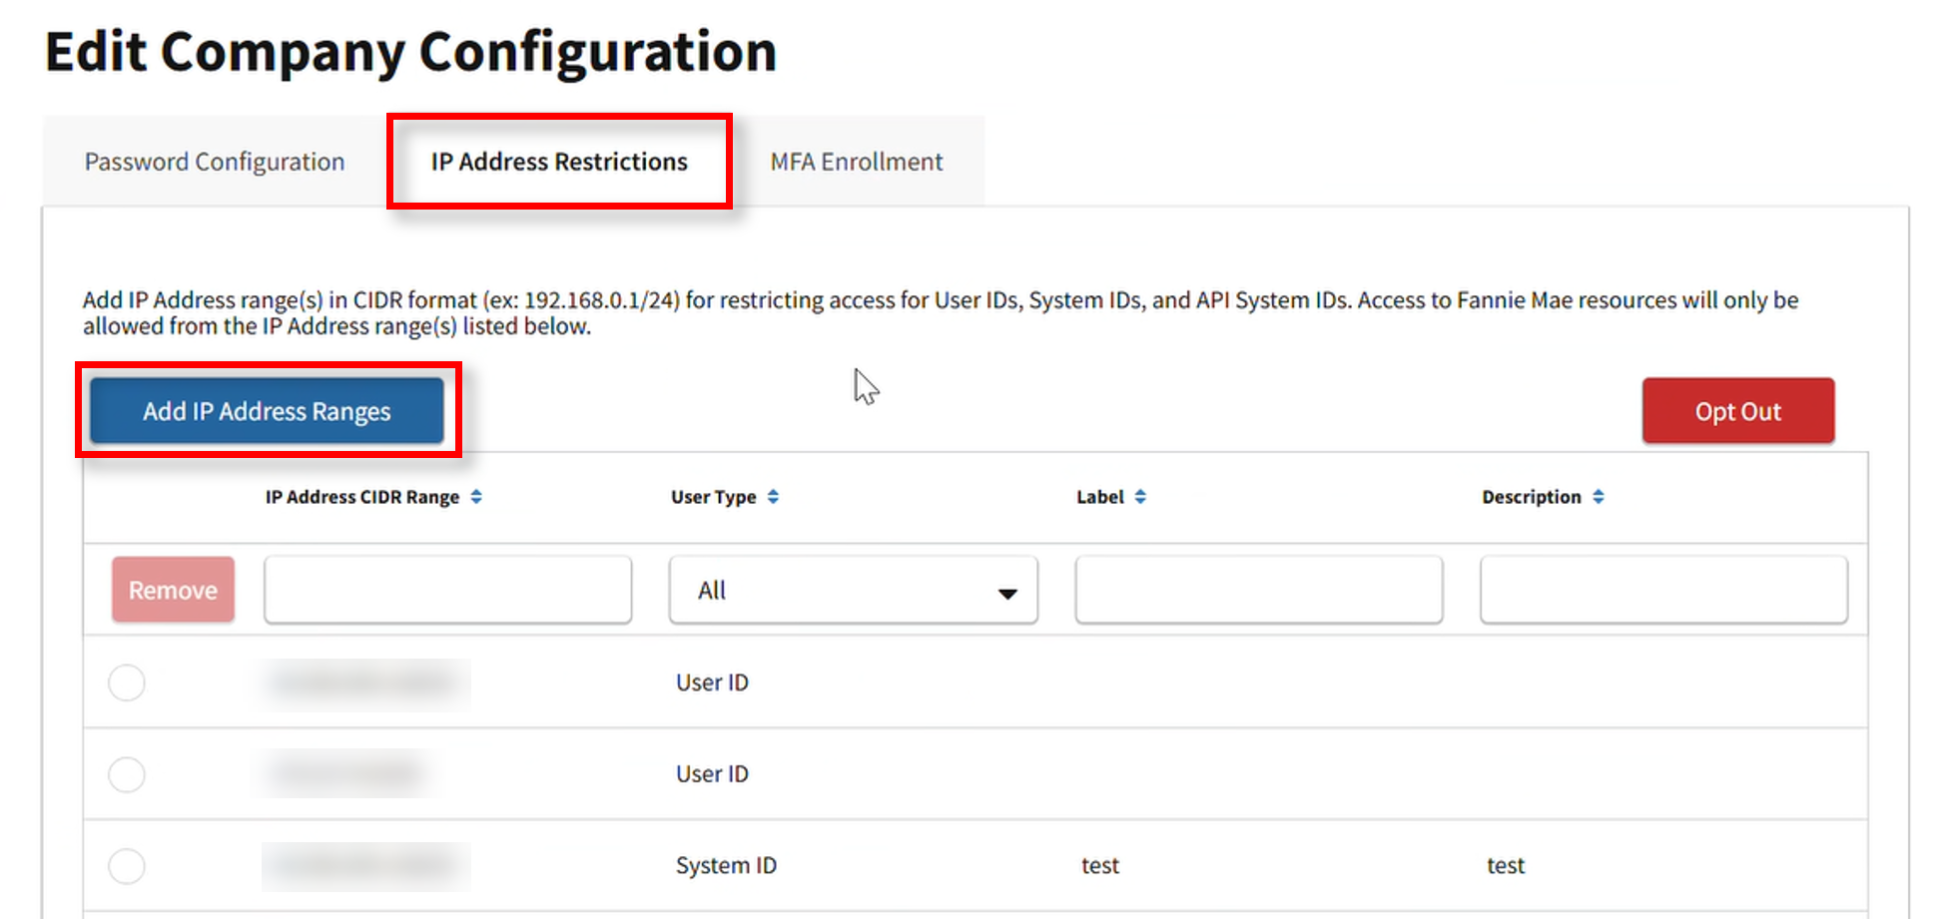Screen dimensions: 1957x919
Task: Click the 'Label' column header text
Action: click(1100, 497)
